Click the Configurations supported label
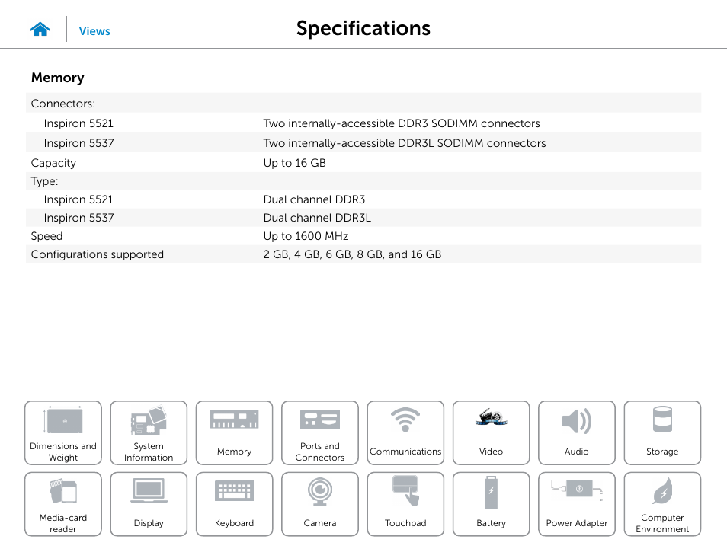 98,254
